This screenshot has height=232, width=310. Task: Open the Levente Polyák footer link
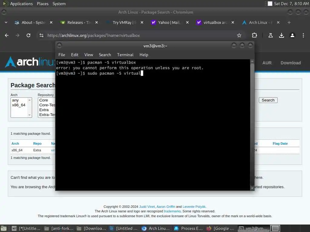coord(194,207)
